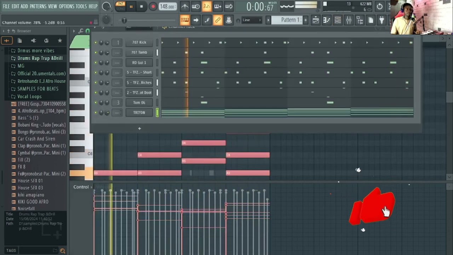
Task: Mute the RD Gui 1 channel
Action: tap(95, 63)
